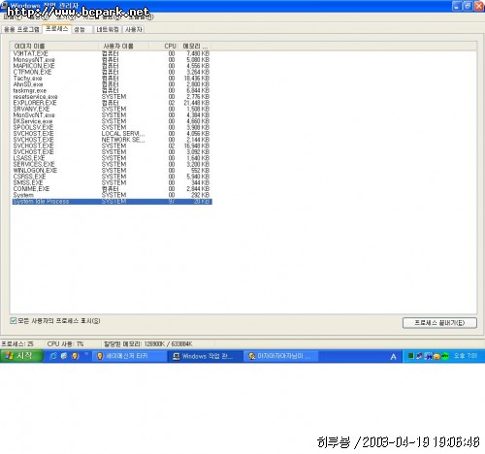Open the 사용자 (Users) tab
The image size is (485, 454).
(x=134, y=29)
